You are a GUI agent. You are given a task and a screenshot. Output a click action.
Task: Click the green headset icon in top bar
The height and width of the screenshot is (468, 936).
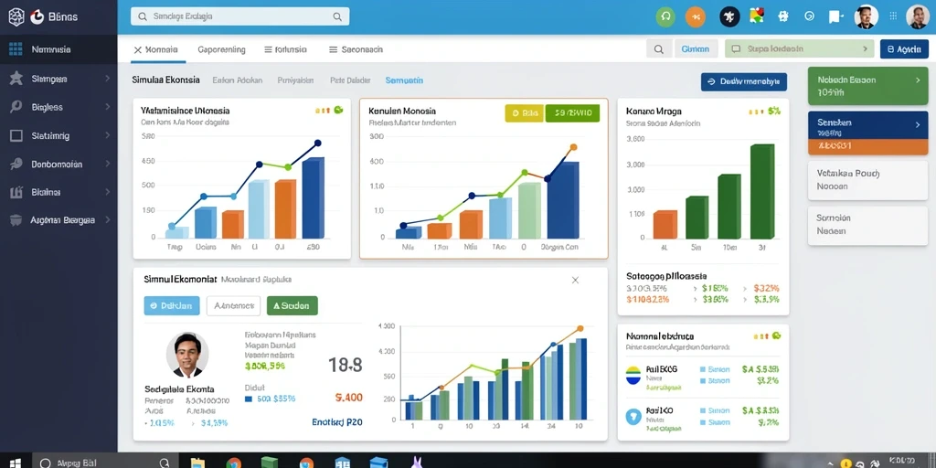[665, 16]
